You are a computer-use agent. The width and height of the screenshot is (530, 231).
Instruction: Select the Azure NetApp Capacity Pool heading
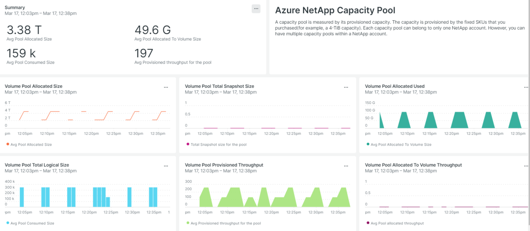(x=335, y=10)
